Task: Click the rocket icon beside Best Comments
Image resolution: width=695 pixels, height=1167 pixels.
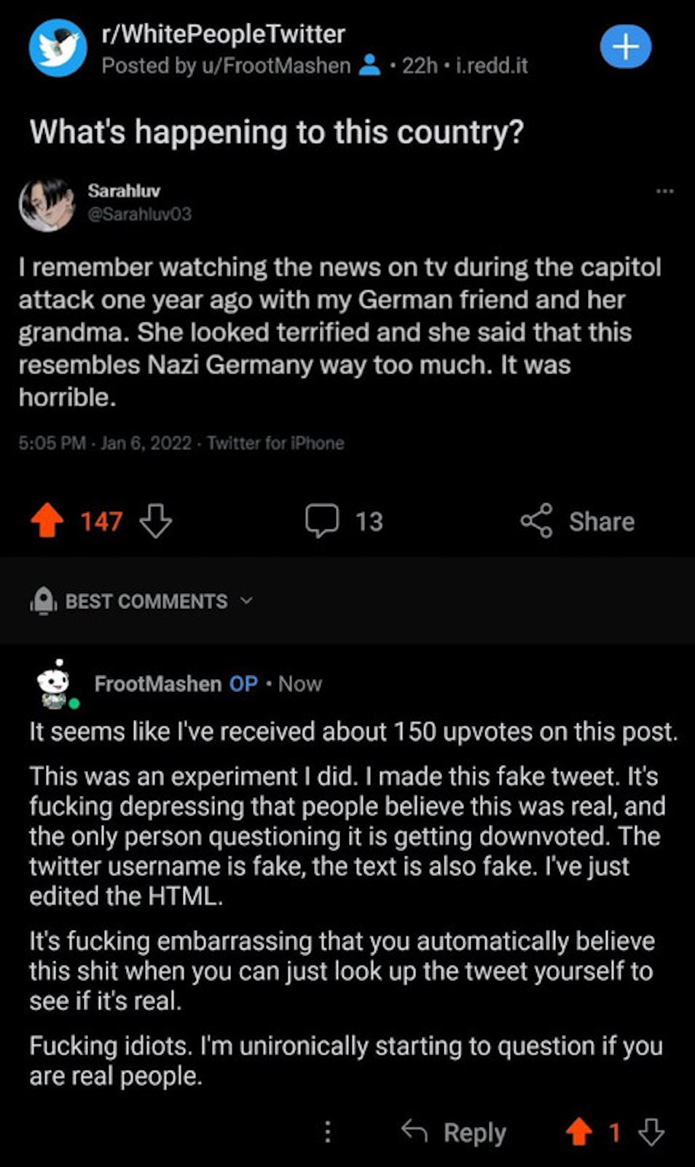Action: tap(44, 600)
